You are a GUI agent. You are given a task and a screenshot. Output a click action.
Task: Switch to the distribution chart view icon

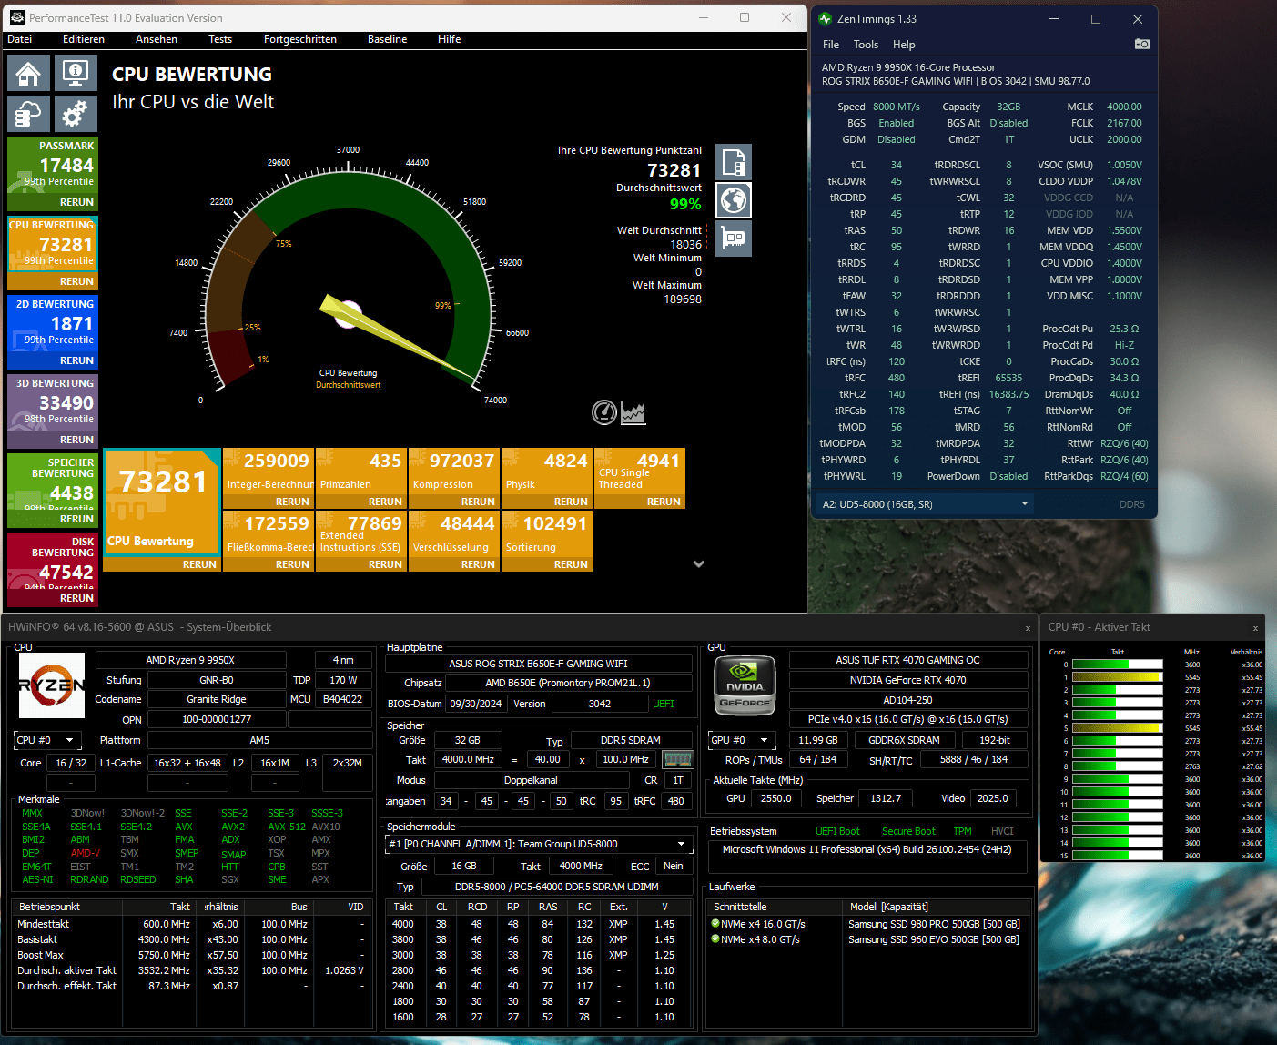pyautogui.click(x=633, y=412)
